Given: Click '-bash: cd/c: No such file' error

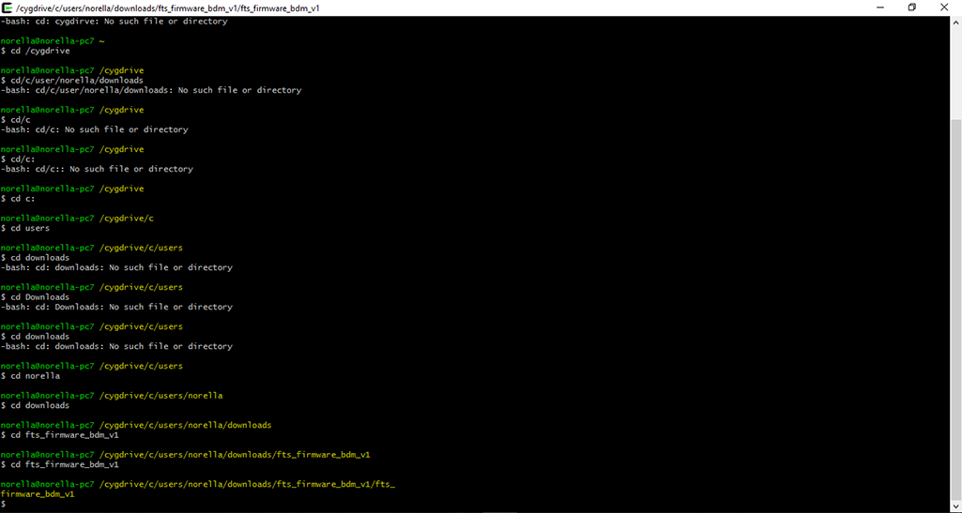Looking at the screenshot, I should (x=95, y=130).
